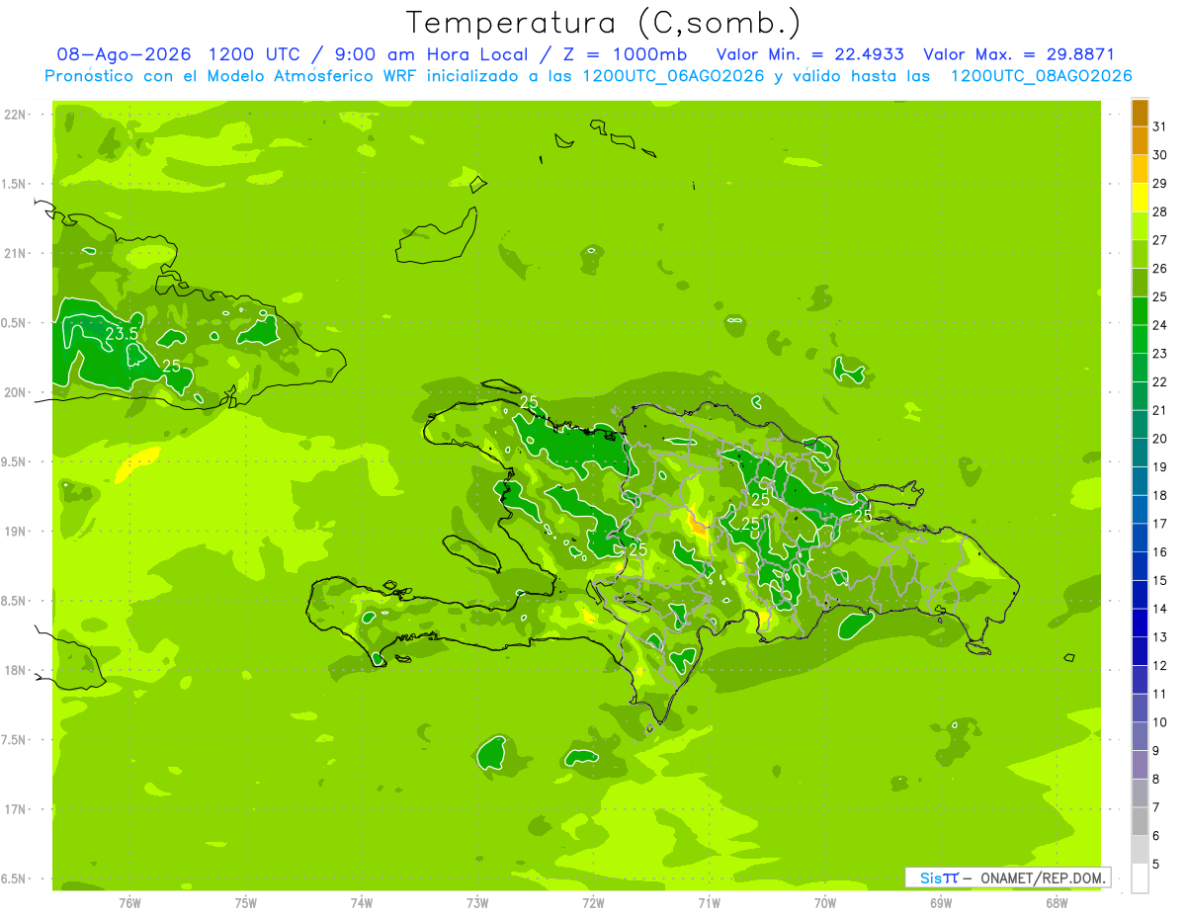The width and height of the screenshot is (1186, 916).
Task: Pick the purple legend swatch between 8 and 9
Action: (x=1140, y=765)
